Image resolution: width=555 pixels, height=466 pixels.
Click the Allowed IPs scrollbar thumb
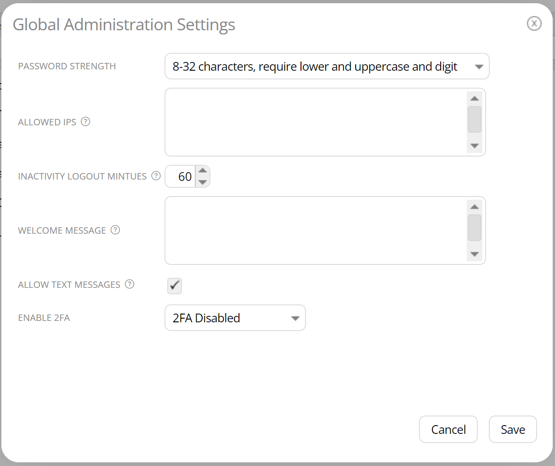(475, 119)
